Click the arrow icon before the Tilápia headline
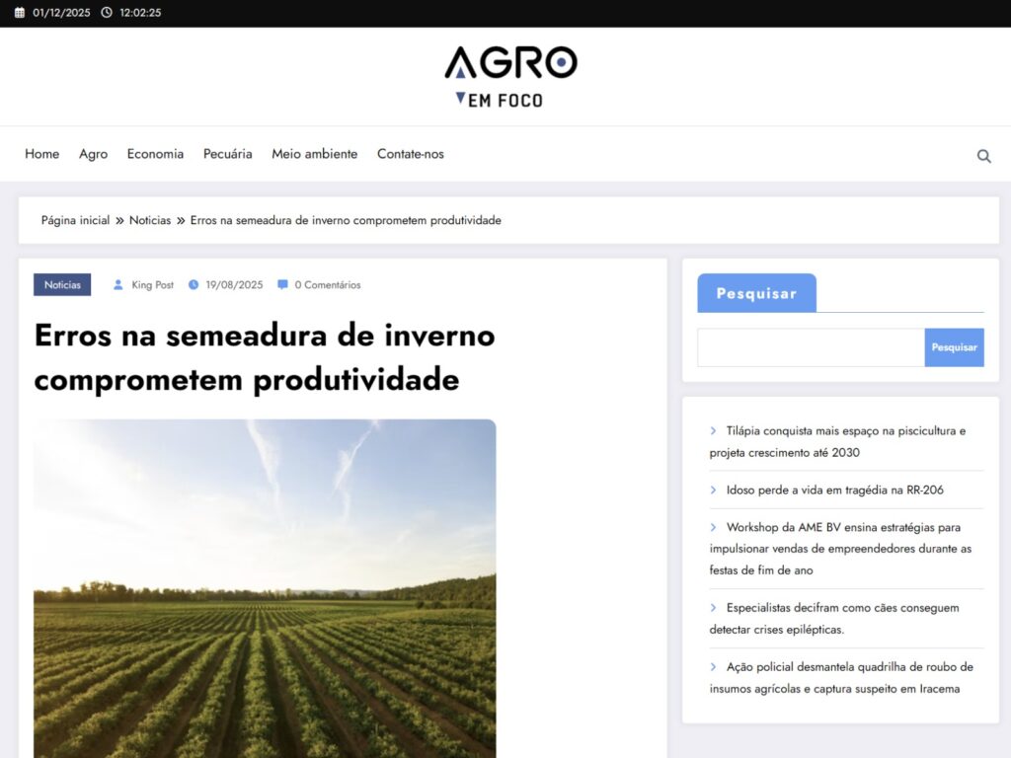 [714, 430]
